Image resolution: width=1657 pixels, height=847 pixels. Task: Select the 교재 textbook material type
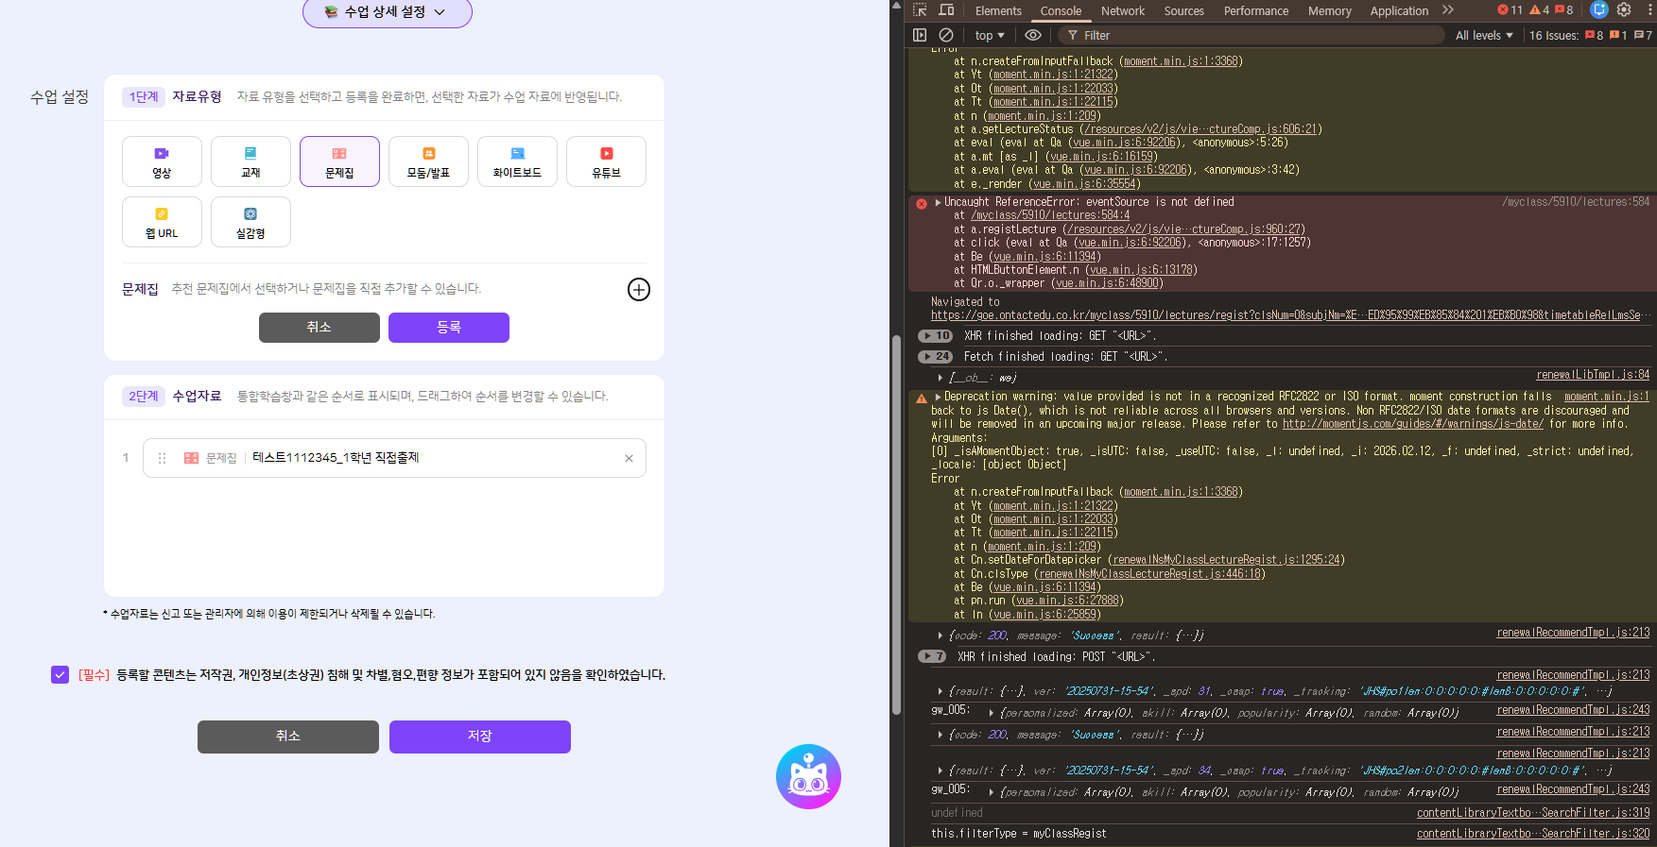pyautogui.click(x=250, y=161)
